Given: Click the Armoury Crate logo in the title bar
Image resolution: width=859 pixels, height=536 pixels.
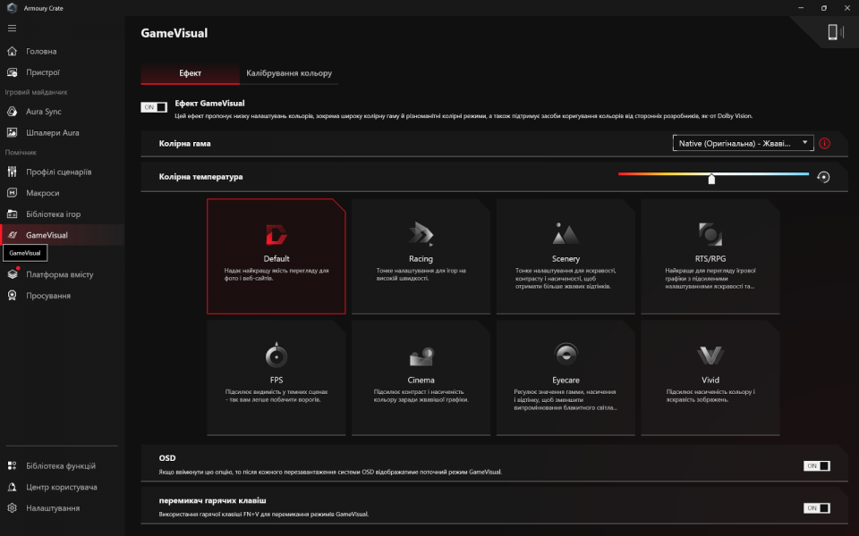Looking at the screenshot, I should pos(12,8).
